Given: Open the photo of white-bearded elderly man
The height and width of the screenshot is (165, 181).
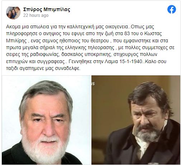Looking at the screenshot, I should coord(46,120).
